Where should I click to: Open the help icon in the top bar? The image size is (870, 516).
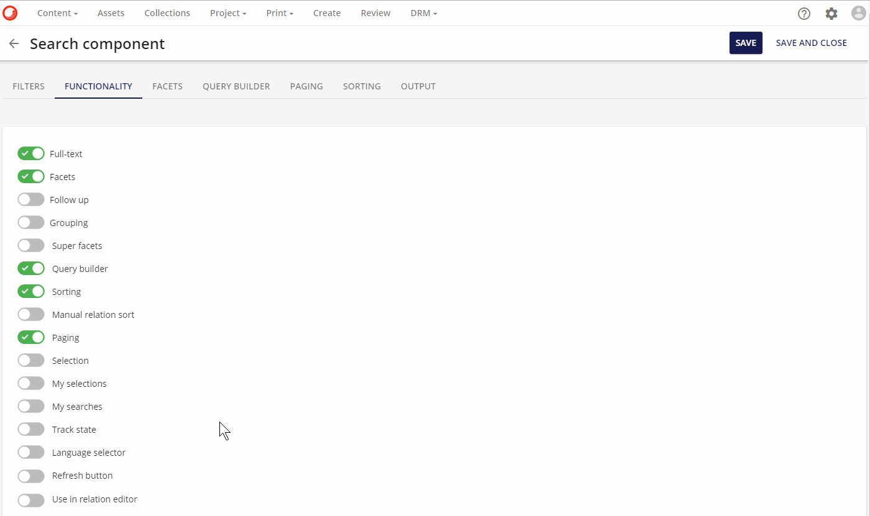pos(804,13)
